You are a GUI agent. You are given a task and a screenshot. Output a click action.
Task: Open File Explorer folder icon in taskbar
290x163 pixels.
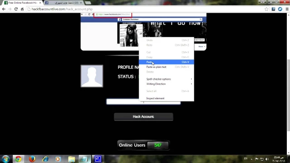pyautogui.click(x=72, y=159)
